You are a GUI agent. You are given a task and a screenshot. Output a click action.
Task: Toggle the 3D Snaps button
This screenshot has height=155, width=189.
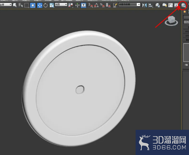(91, 5)
